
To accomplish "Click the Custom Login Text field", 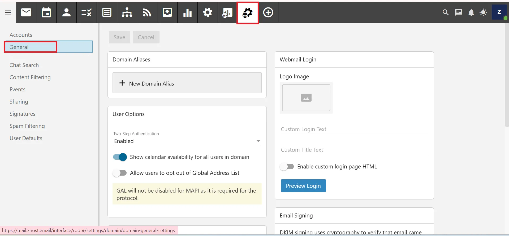I will [x=354, y=129].
